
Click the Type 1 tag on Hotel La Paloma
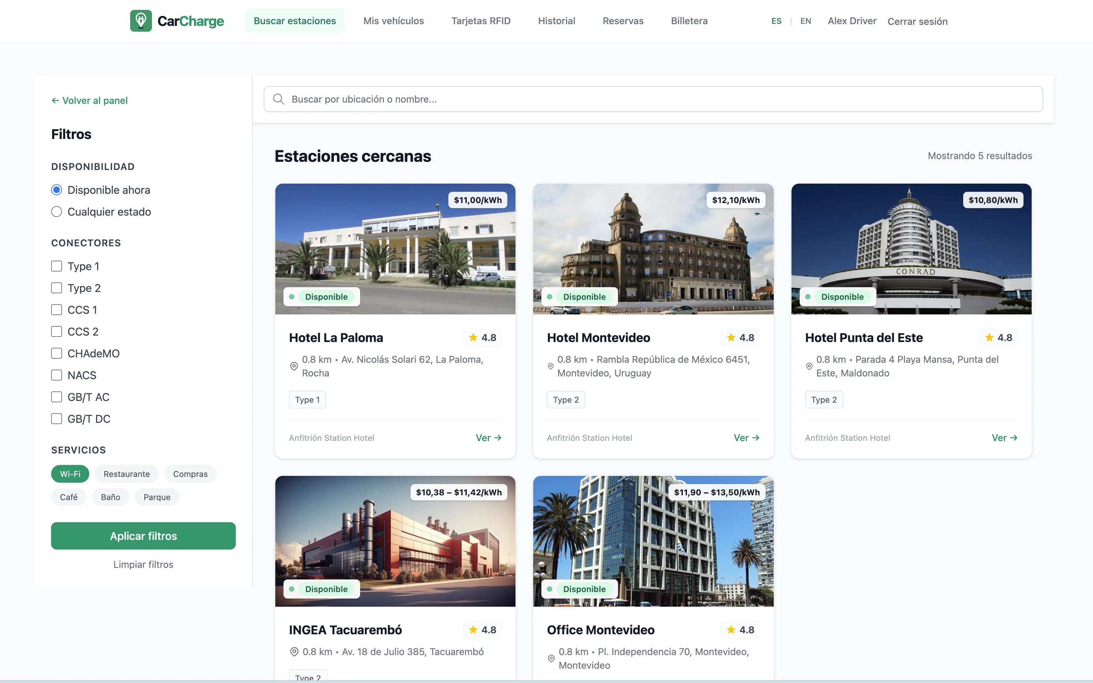click(307, 400)
